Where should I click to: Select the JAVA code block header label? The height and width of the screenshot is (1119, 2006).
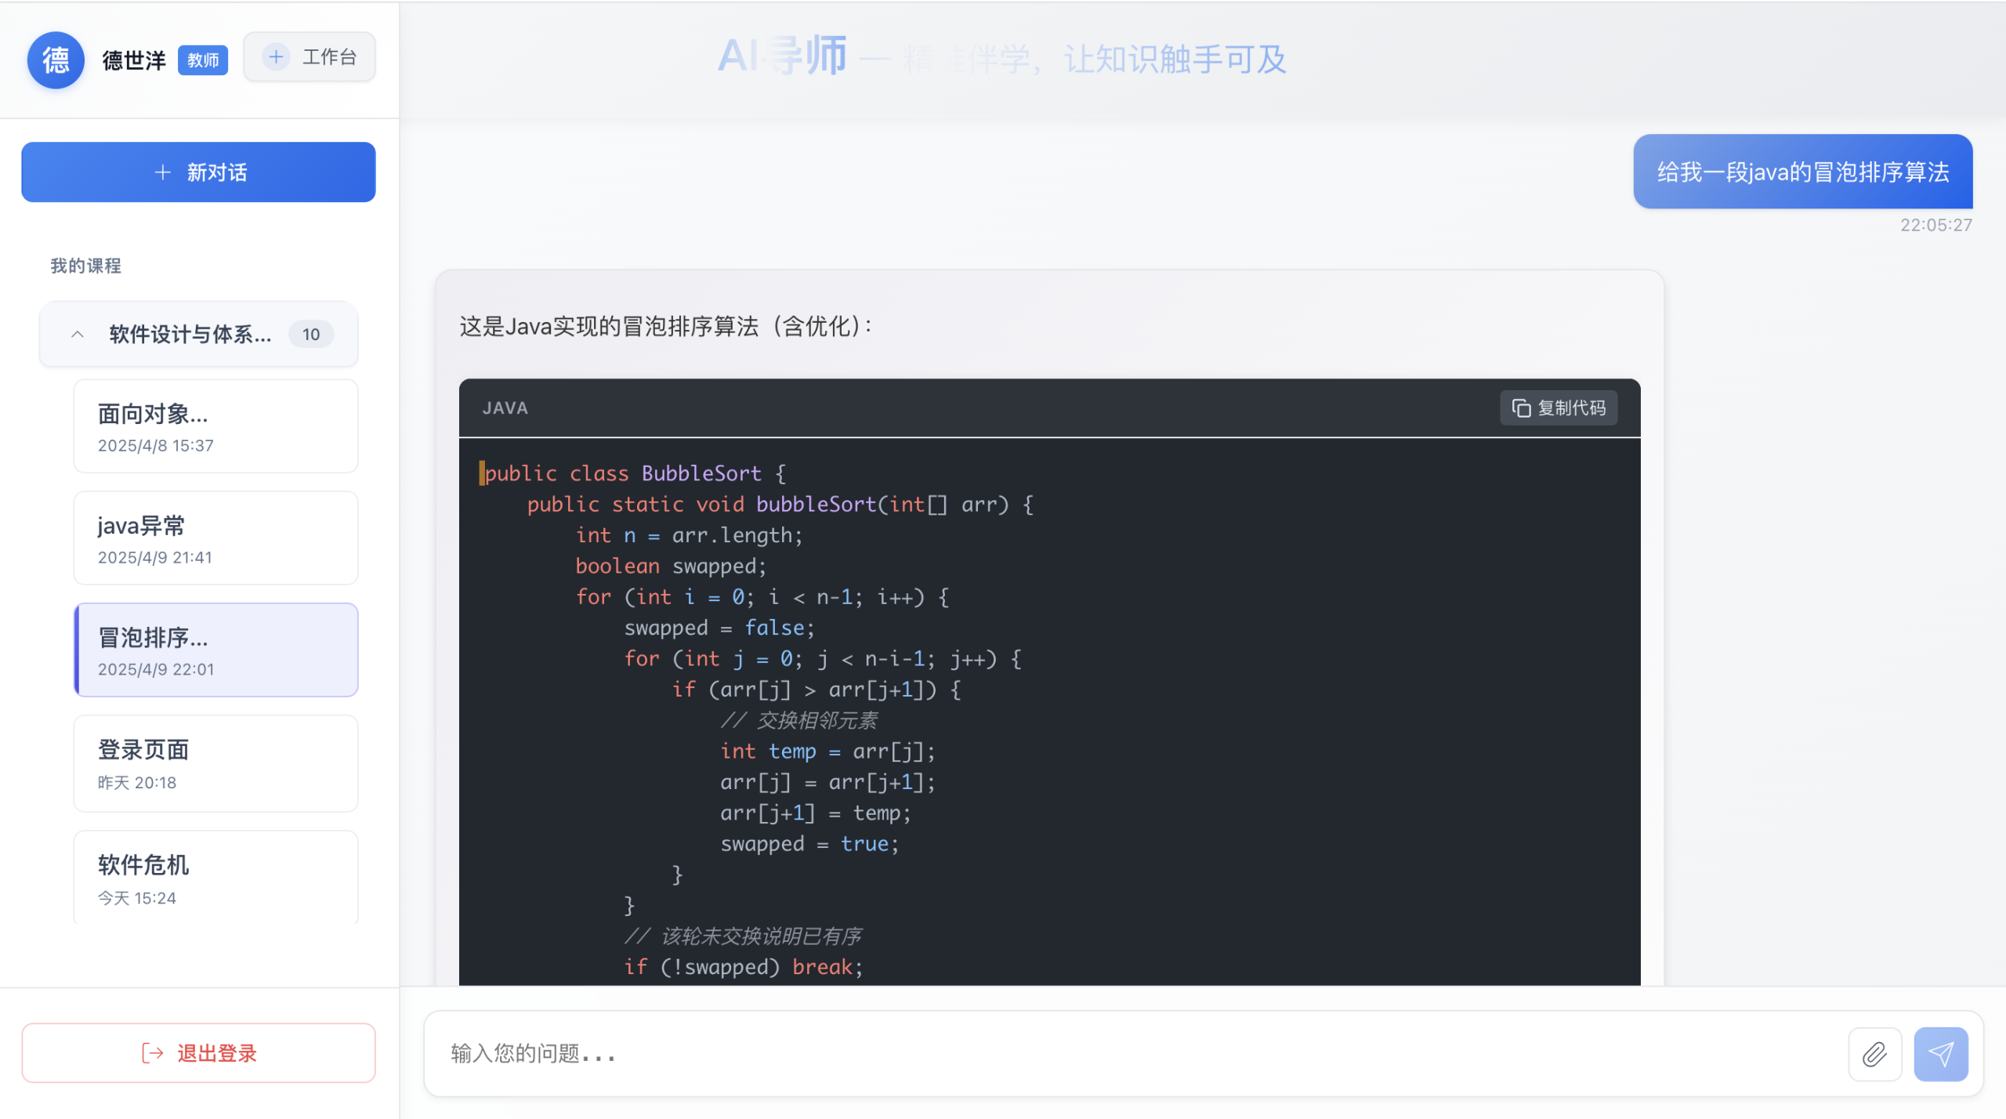(505, 407)
